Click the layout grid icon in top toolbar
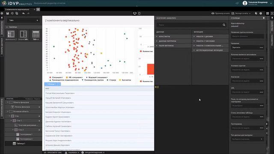 pyautogui.click(x=268, y=13)
